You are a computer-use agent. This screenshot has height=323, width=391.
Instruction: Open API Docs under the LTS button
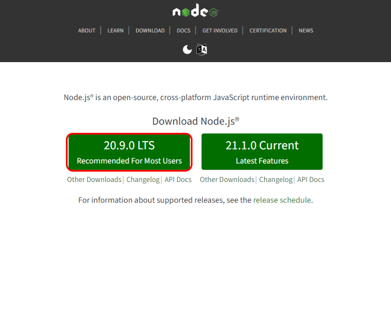pos(178,179)
